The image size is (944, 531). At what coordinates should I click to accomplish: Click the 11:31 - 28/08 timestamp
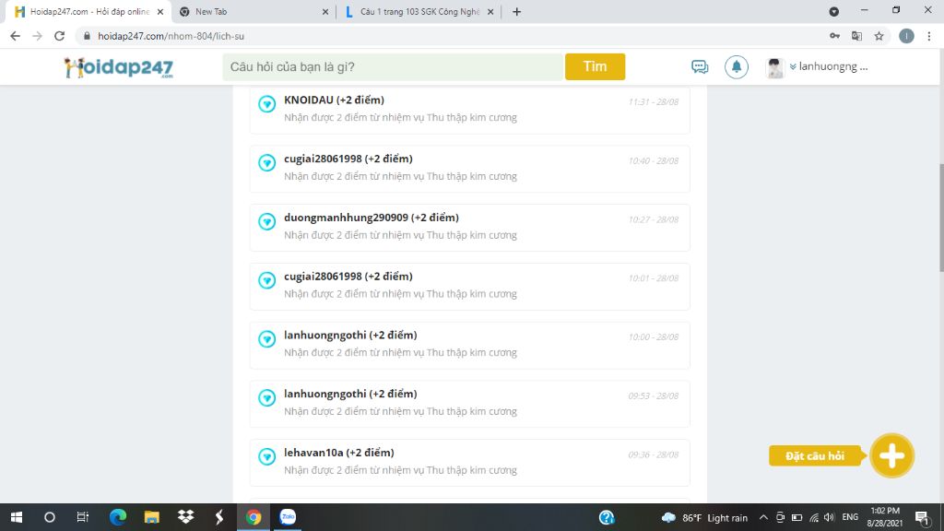coord(654,101)
